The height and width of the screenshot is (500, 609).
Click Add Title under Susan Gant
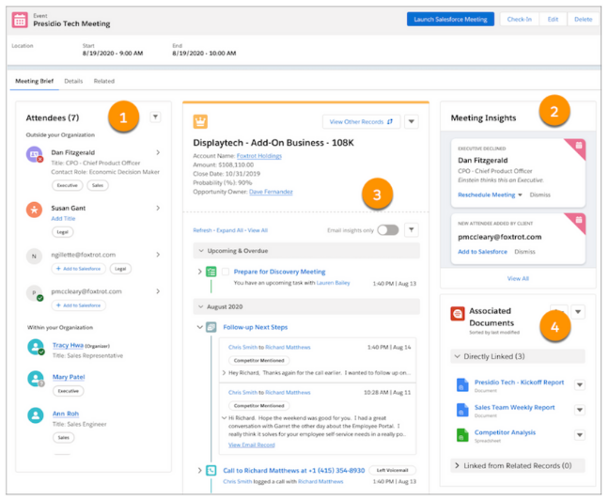[x=63, y=219]
